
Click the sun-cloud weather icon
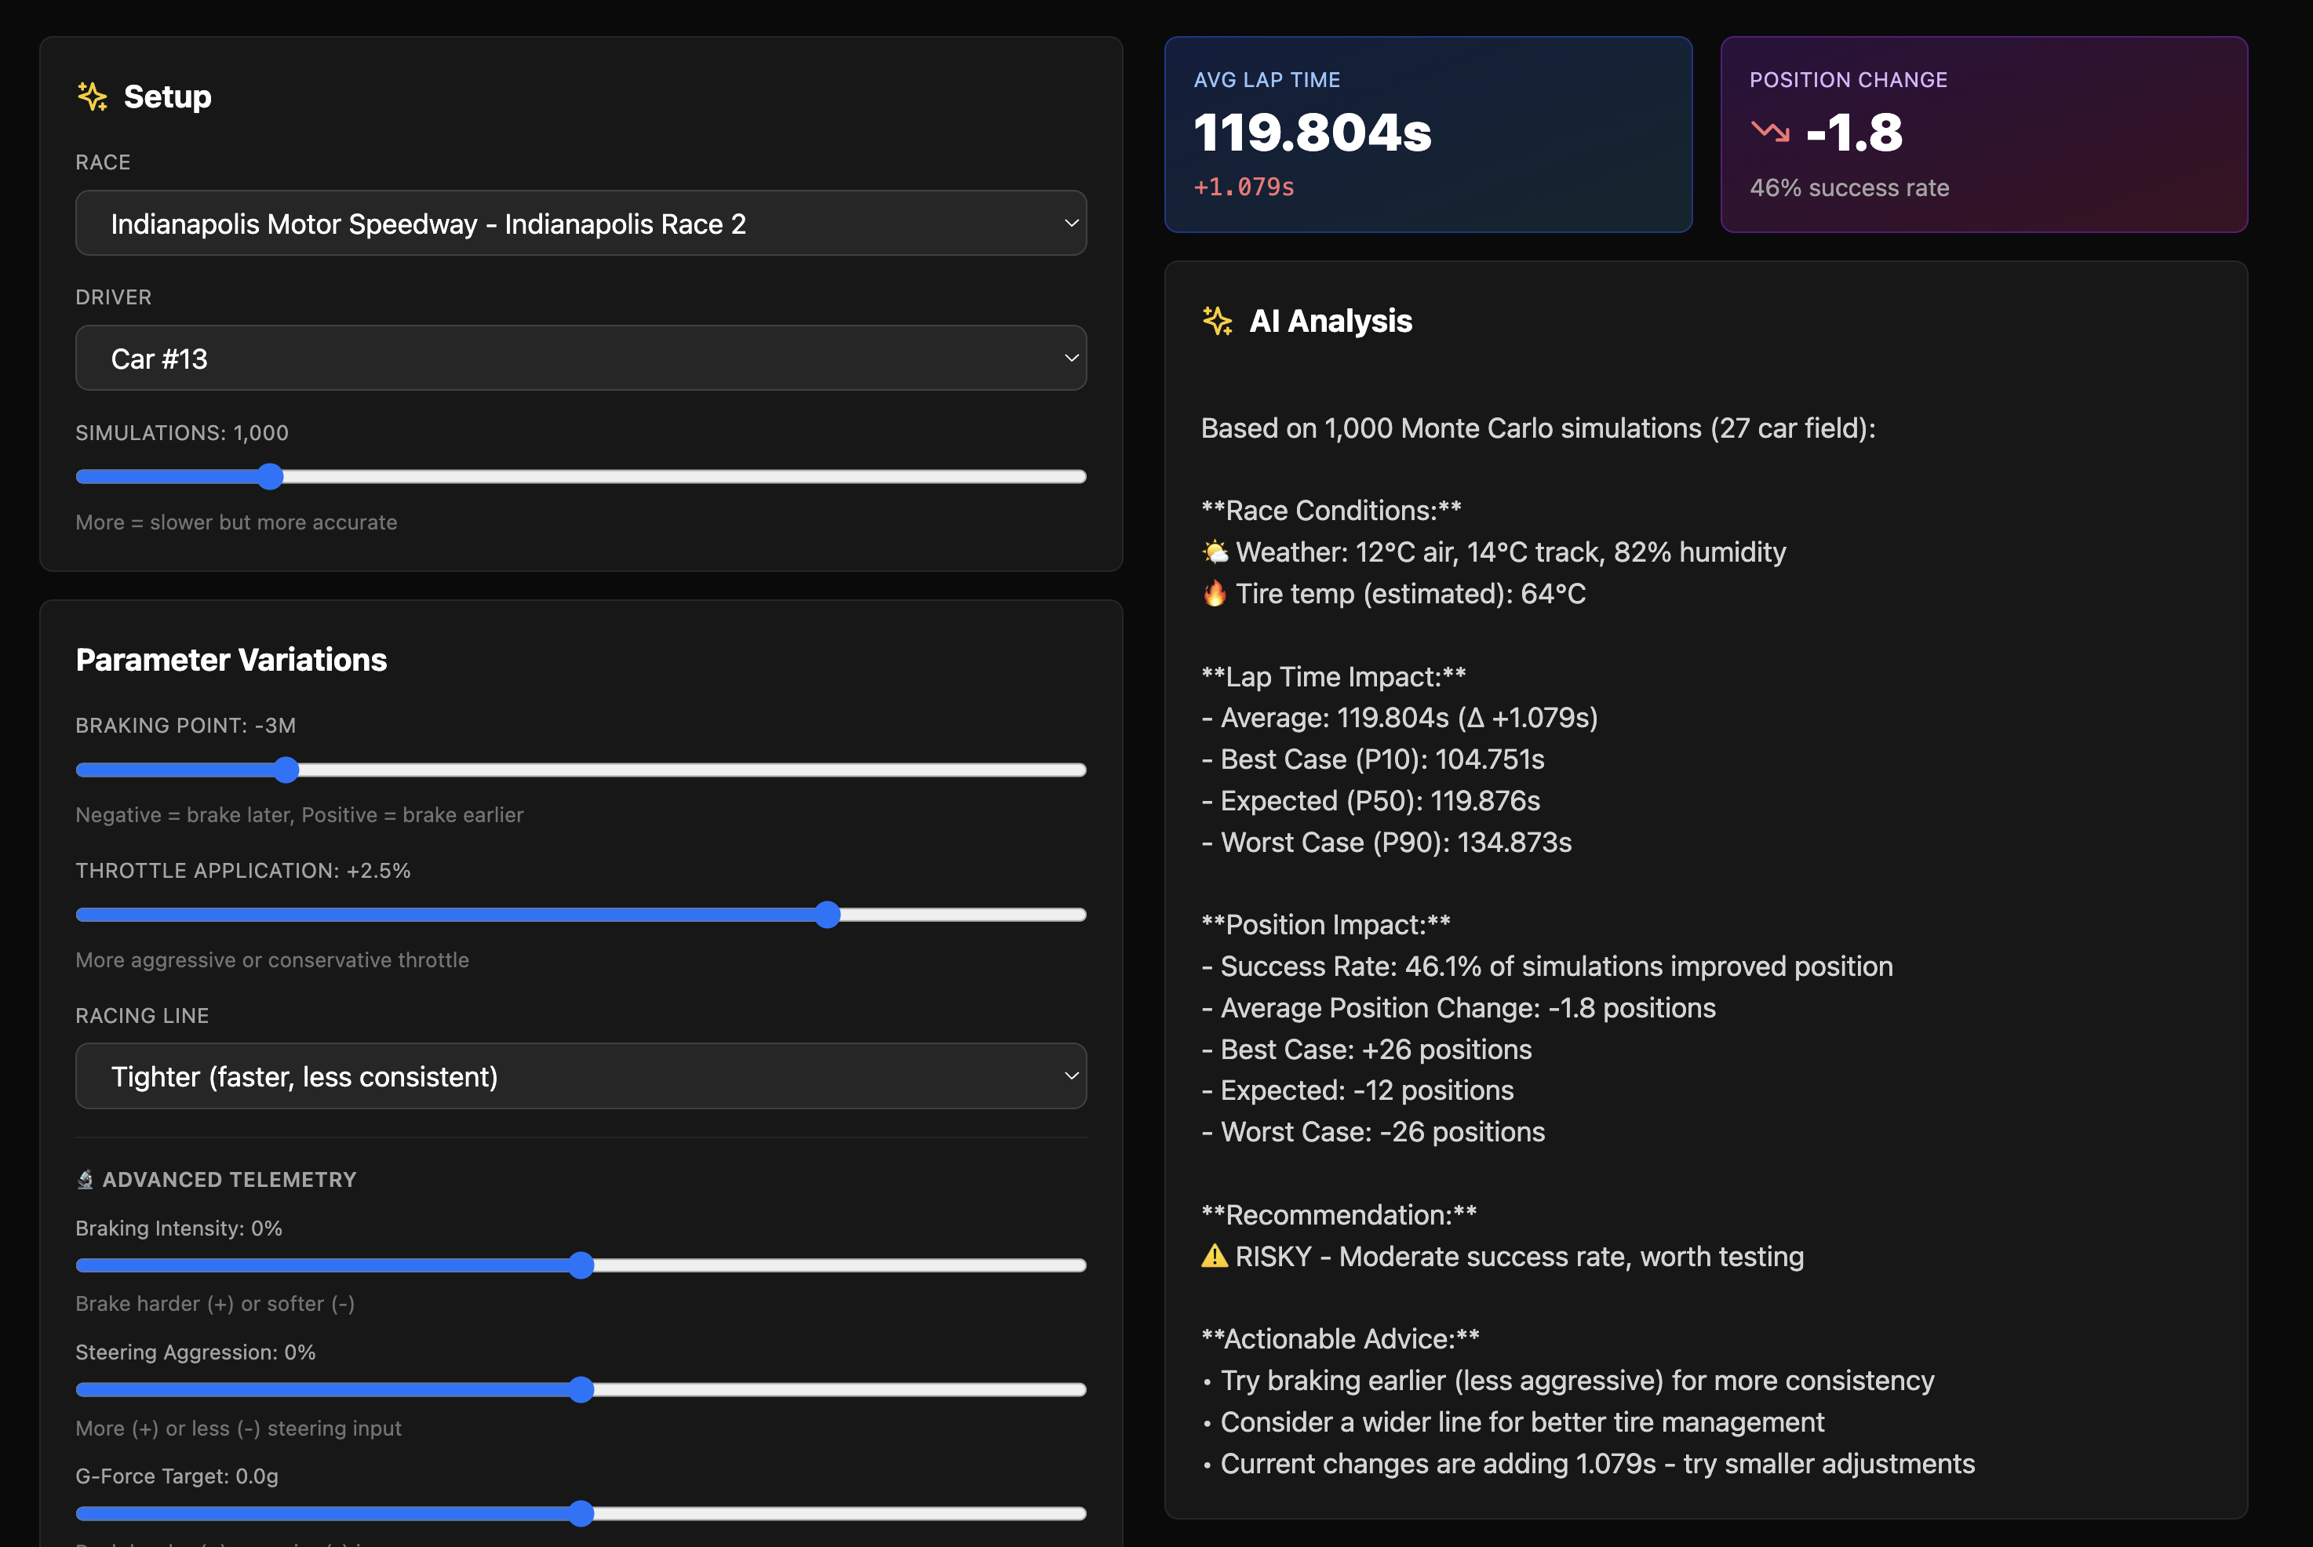1215,551
